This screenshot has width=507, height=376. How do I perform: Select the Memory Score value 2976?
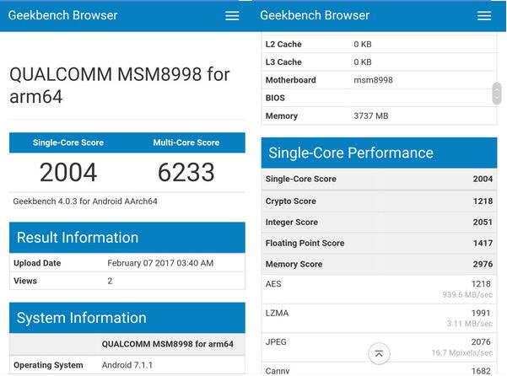(483, 264)
